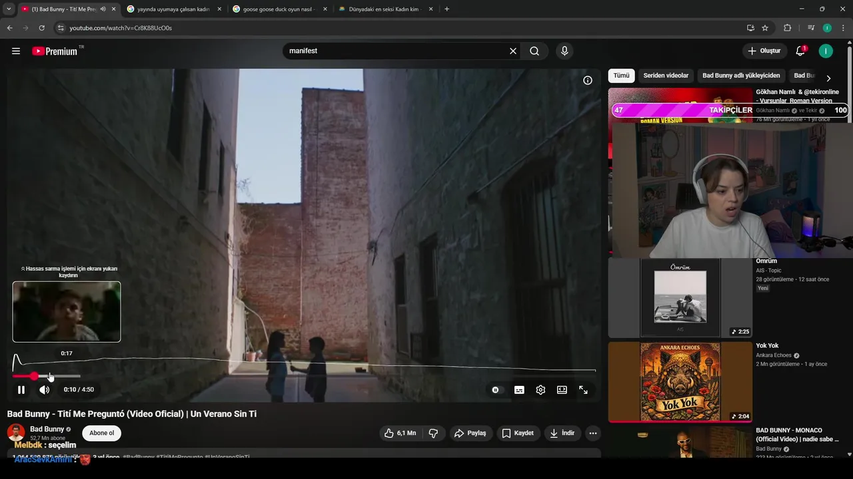The image size is (853, 479).
Task: Go back in browser
Action: [9, 28]
